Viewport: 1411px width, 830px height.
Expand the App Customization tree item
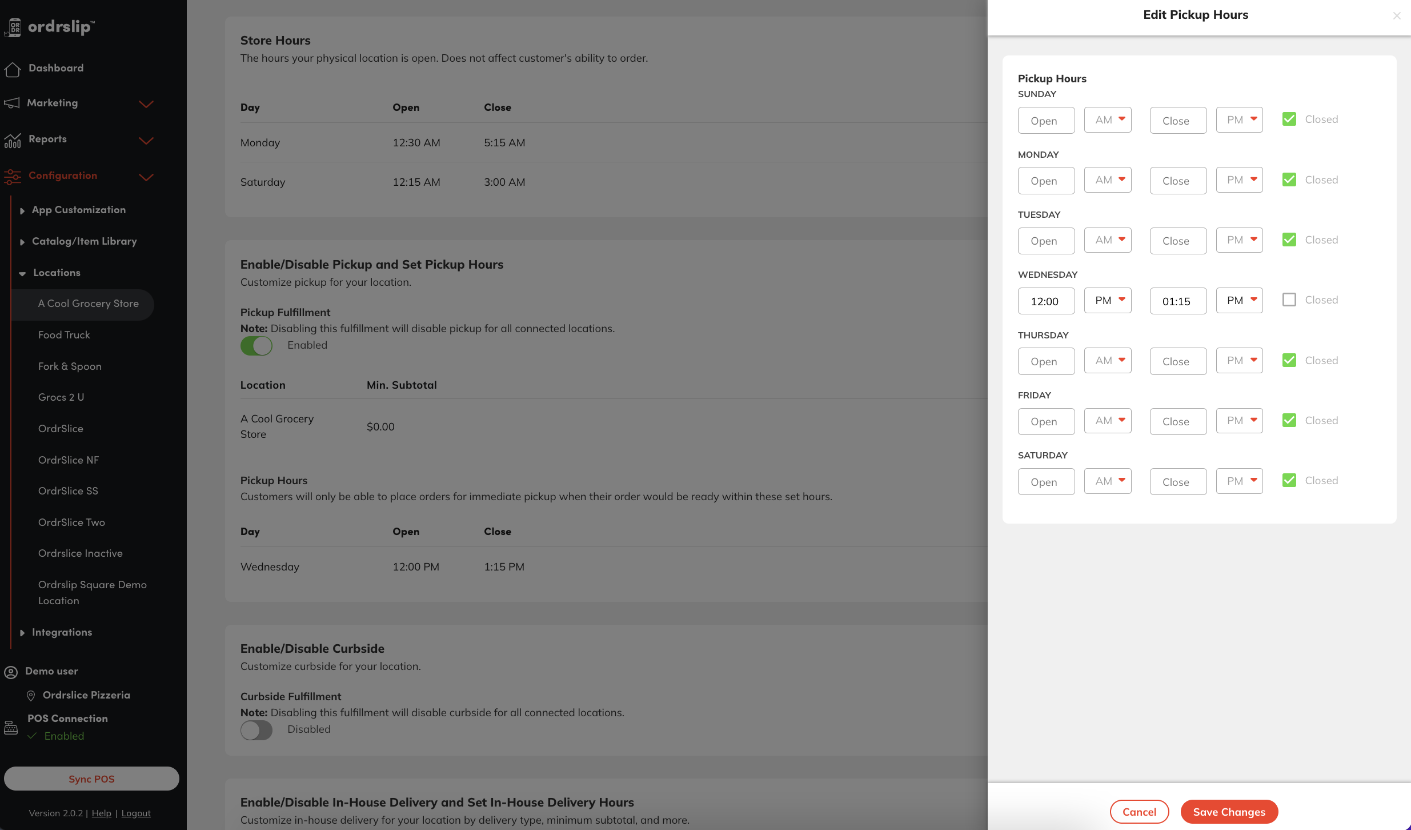(x=22, y=210)
